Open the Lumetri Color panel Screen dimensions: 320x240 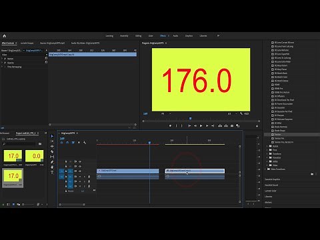[x=271, y=191]
